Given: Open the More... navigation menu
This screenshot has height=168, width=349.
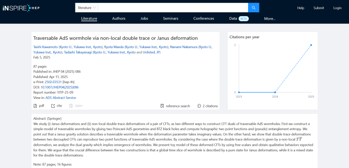Looking at the screenshot, I should (270, 19).
